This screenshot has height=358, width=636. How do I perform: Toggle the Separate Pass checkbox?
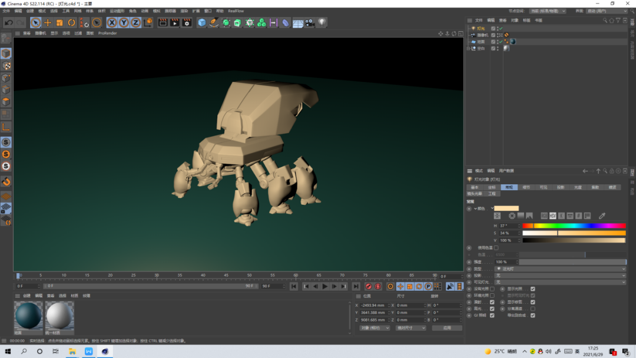pos(532,309)
